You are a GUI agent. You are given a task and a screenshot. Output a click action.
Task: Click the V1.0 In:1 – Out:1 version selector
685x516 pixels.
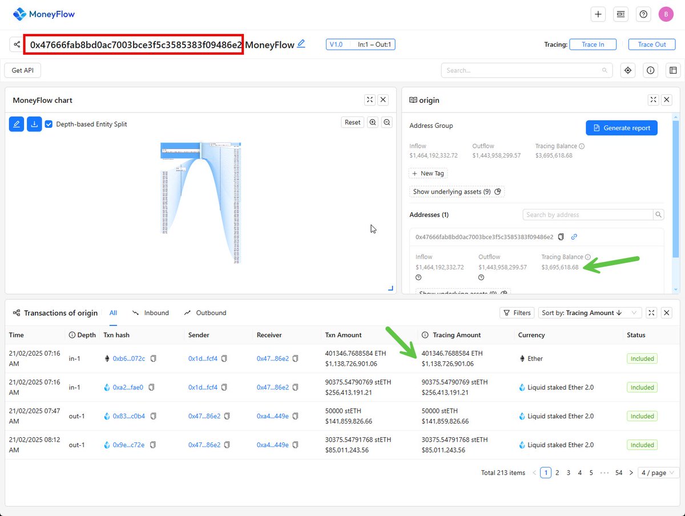point(360,44)
